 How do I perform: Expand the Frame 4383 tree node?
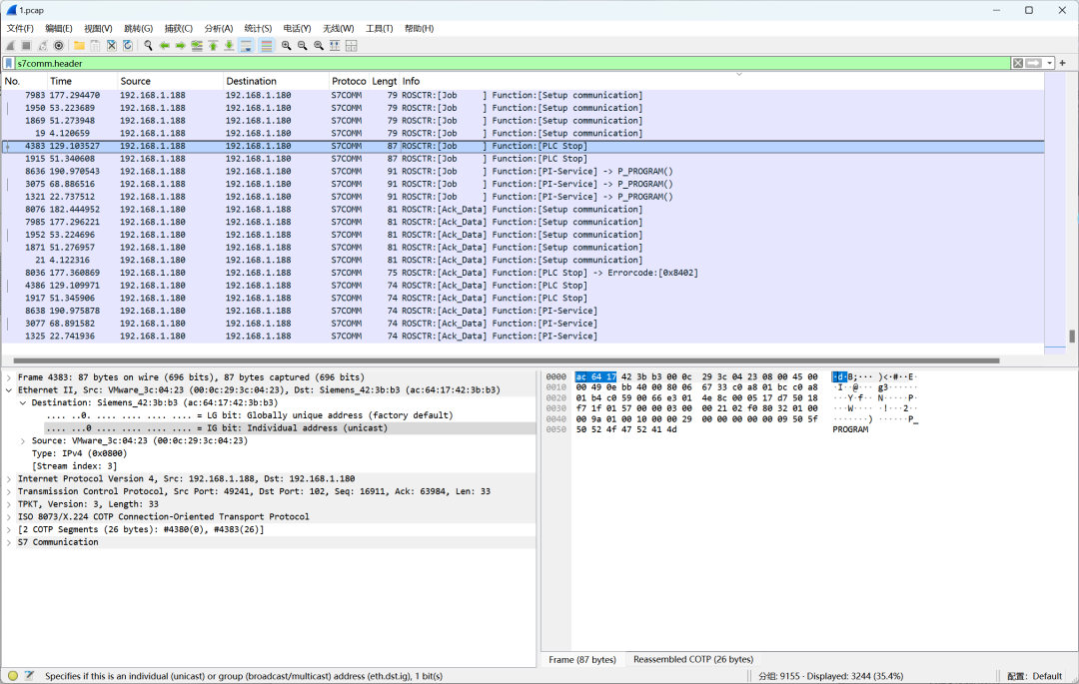click(8, 377)
